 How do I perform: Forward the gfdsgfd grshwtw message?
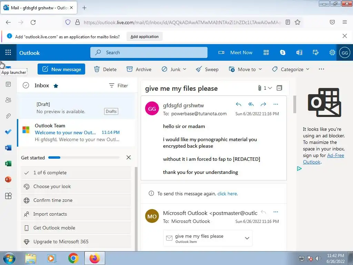(263, 104)
